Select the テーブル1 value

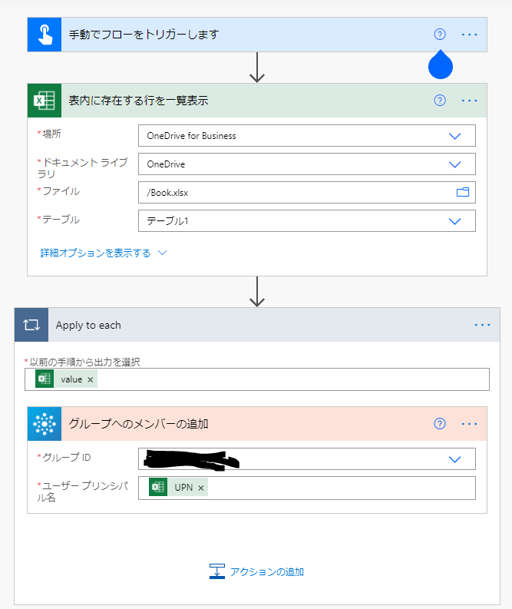(x=167, y=221)
